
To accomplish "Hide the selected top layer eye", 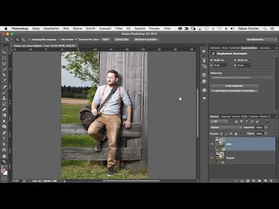I will (212, 144).
